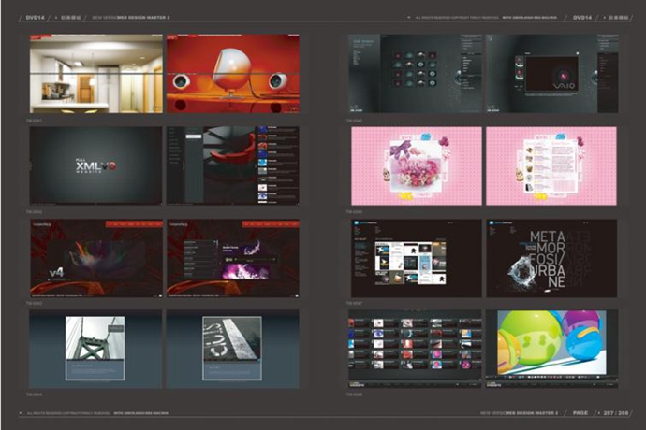646x430 pixels.
Task: Select the red template with purple music panel
Action: pyautogui.click(x=233, y=258)
